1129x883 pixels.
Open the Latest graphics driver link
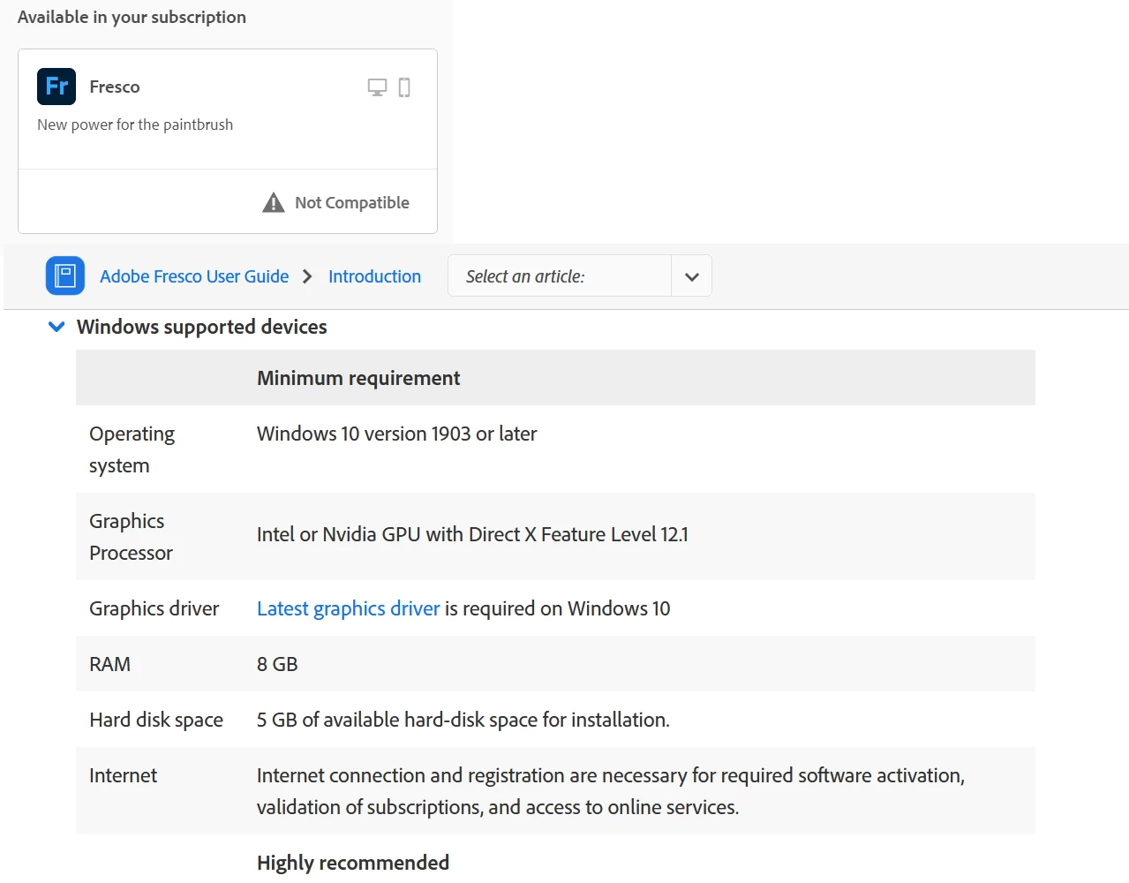pyautogui.click(x=348, y=608)
